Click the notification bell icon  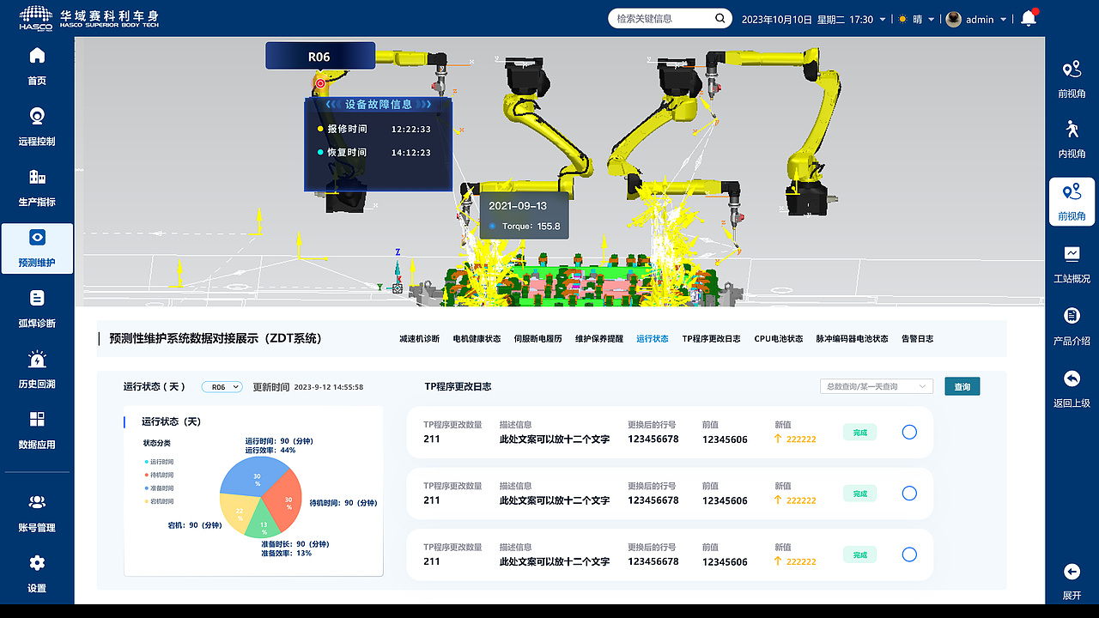(x=1028, y=19)
